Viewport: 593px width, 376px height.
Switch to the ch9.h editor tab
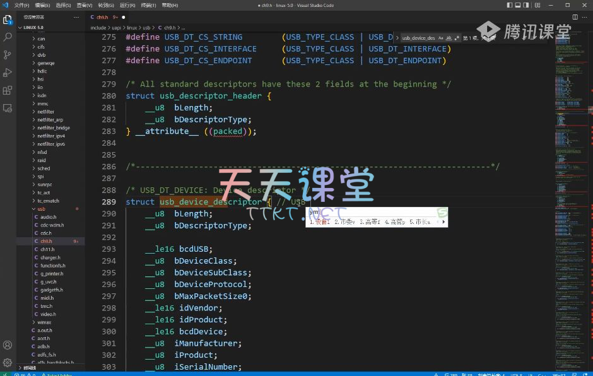click(x=104, y=17)
